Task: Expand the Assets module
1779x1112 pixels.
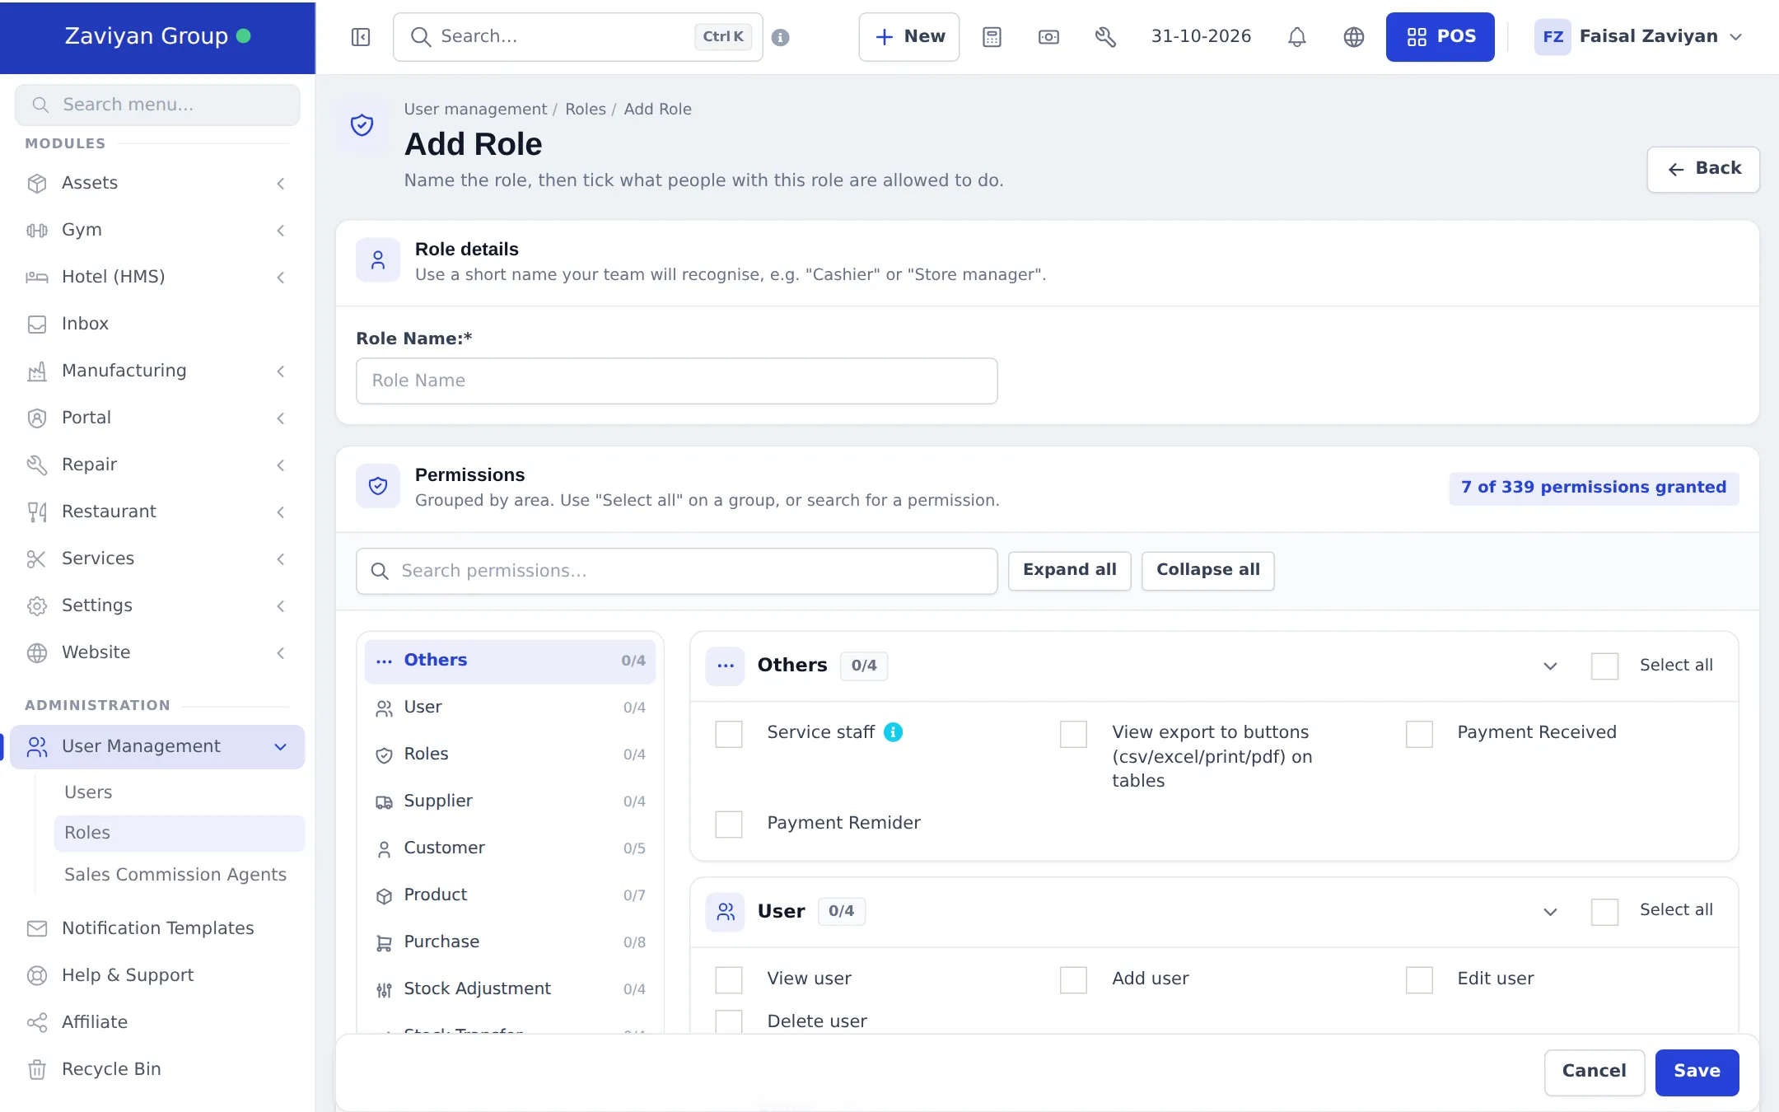Action: click(157, 183)
